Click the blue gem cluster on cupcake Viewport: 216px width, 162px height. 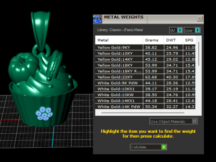[44, 113]
